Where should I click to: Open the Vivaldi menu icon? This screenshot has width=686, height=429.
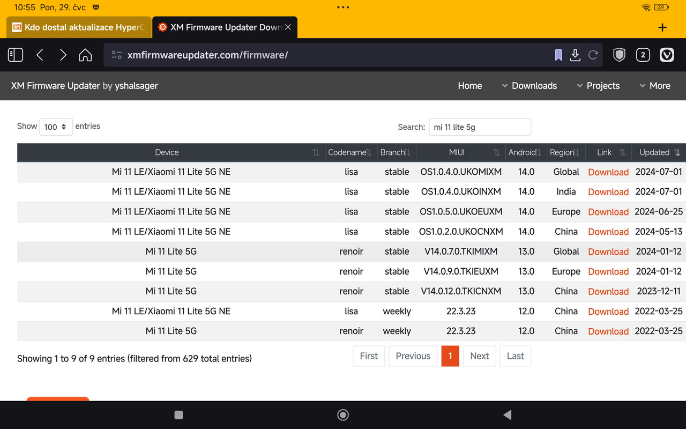[667, 55]
